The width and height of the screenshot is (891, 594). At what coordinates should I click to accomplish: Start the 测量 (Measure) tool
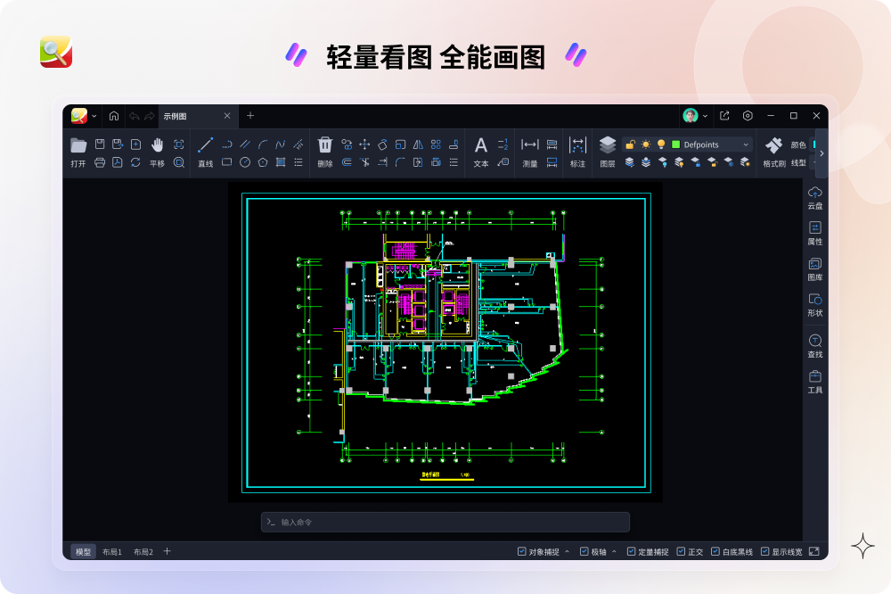(530, 152)
